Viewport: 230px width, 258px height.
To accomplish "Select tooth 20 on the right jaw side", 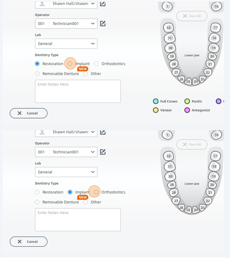I will pos(213,56).
